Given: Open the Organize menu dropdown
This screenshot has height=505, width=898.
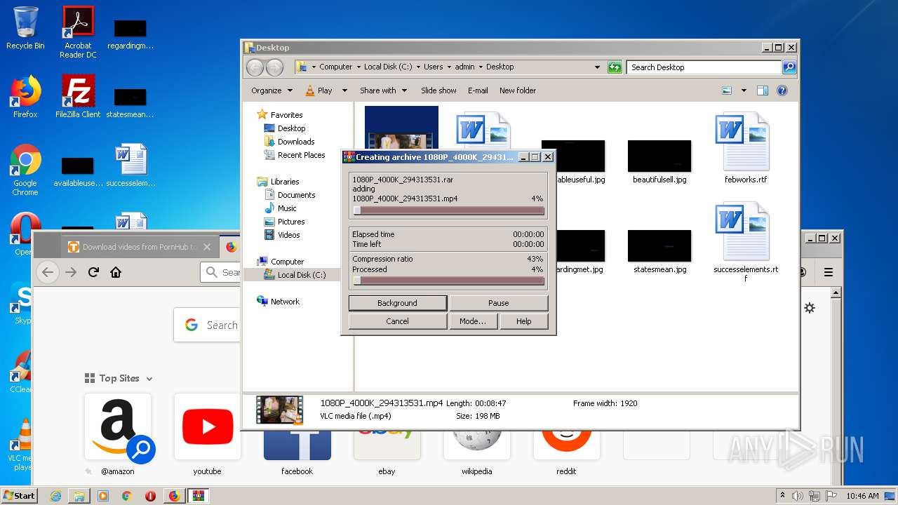Looking at the screenshot, I should pos(272,90).
